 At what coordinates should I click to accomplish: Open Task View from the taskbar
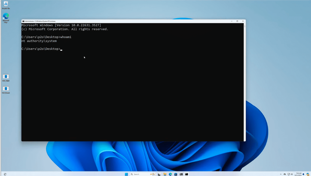pos(159,174)
